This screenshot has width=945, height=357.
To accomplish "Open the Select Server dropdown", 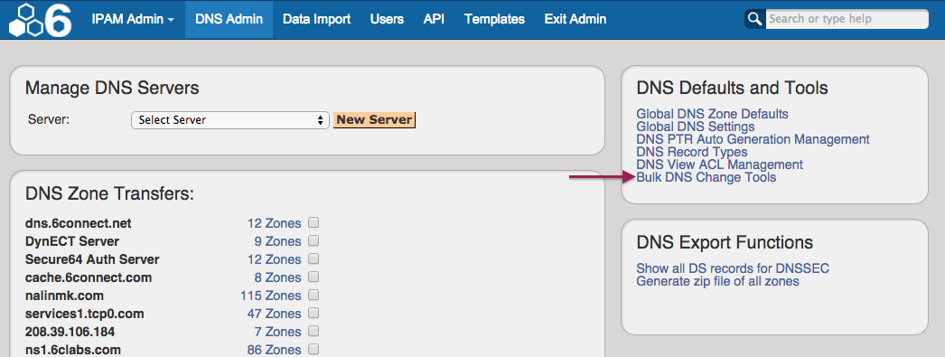I will click(x=230, y=120).
